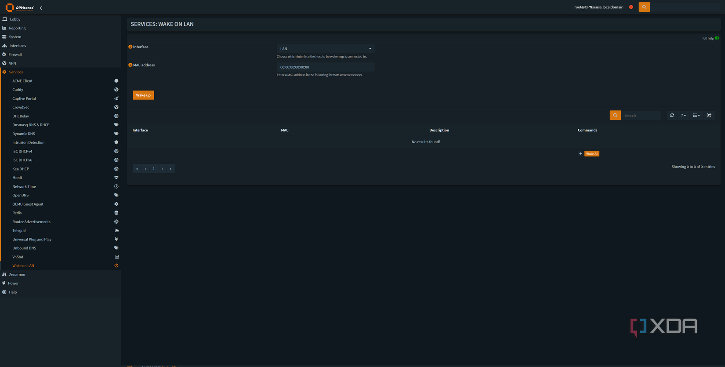This screenshot has height=367, width=725.
Task: Click the OPNsense logo
Action: pos(20,7)
